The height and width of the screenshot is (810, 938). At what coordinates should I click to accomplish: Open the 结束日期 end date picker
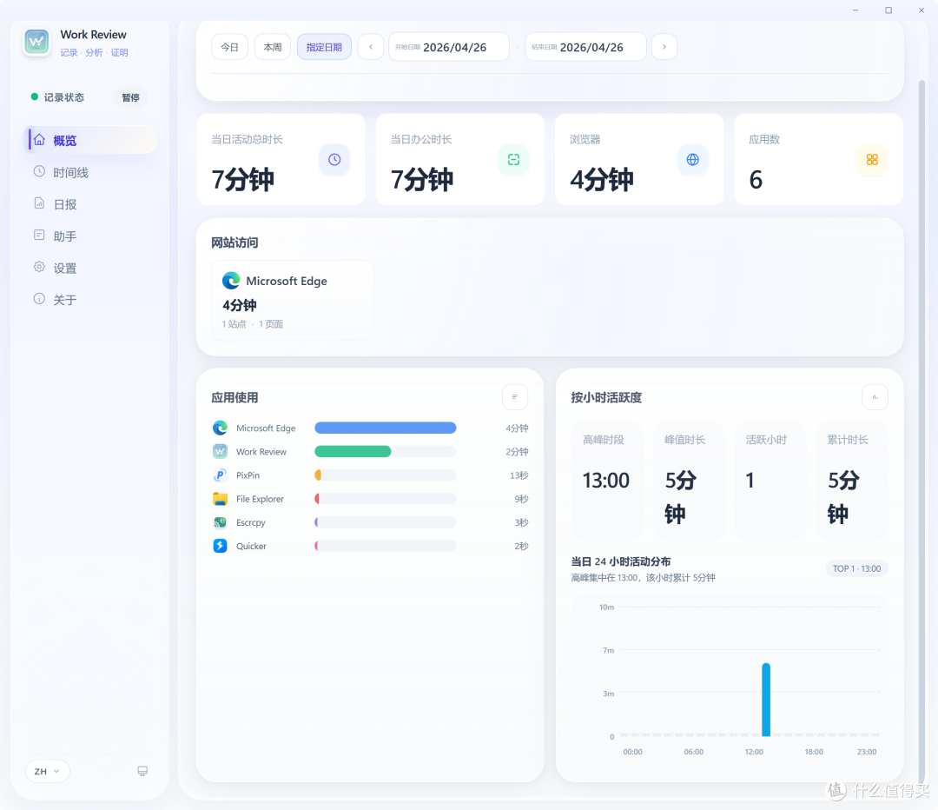coord(585,47)
